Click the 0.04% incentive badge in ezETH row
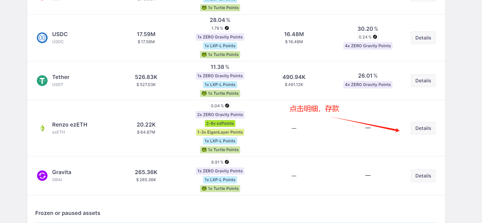 (x=220, y=106)
